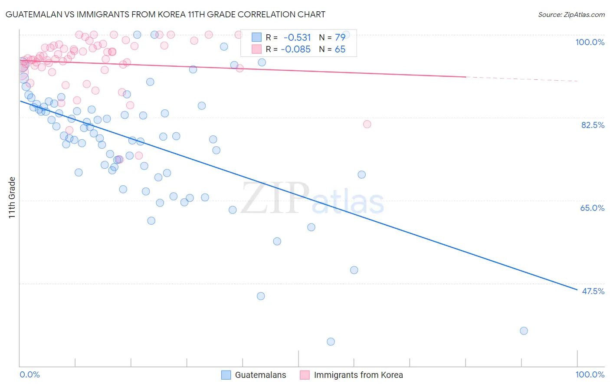Viewport: 610px width, 387px height.
Task: Click the pink swatch beside R = -0.085
Action: click(x=257, y=49)
